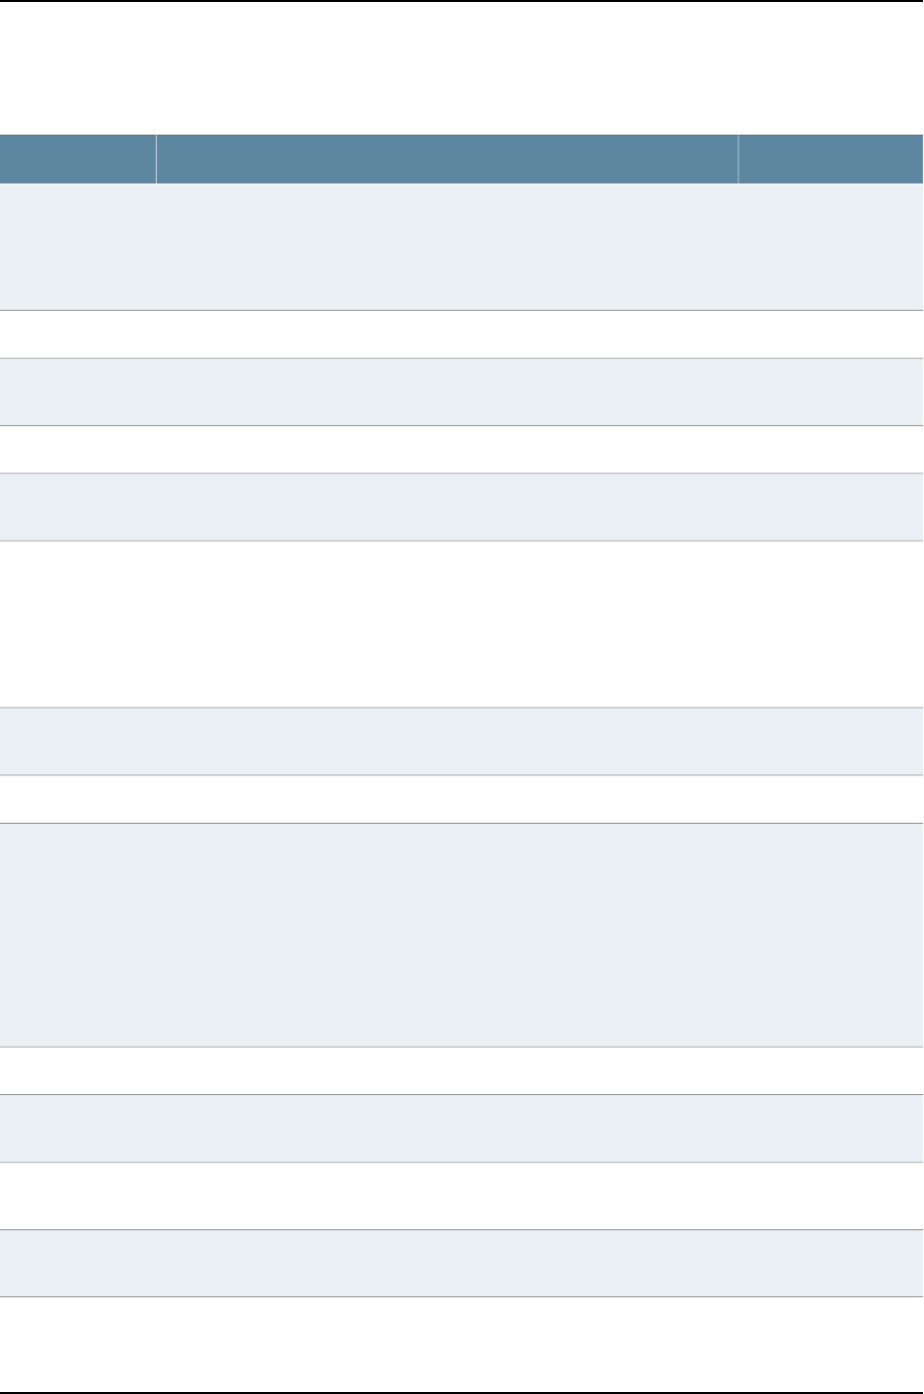Select the eleventh table body row
This screenshot has height=1394, width=924.
(462, 1128)
